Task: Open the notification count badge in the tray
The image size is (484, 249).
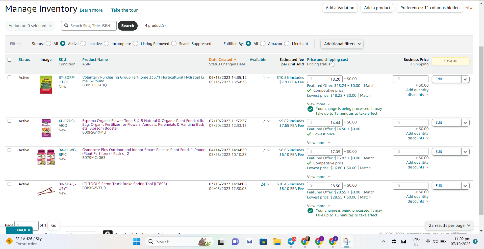Action: click(x=475, y=241)
